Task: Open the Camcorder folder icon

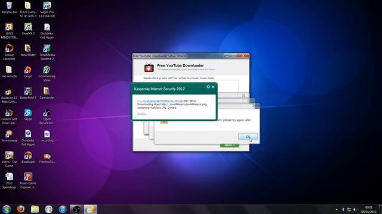Action: (47, 93)
